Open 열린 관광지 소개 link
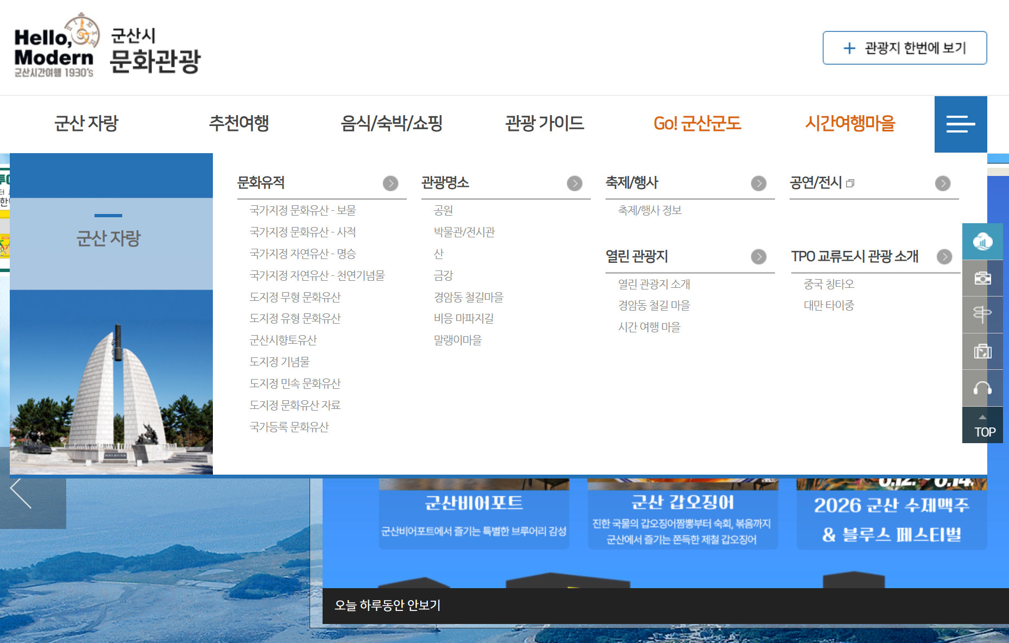 click(x=654, y=284)
